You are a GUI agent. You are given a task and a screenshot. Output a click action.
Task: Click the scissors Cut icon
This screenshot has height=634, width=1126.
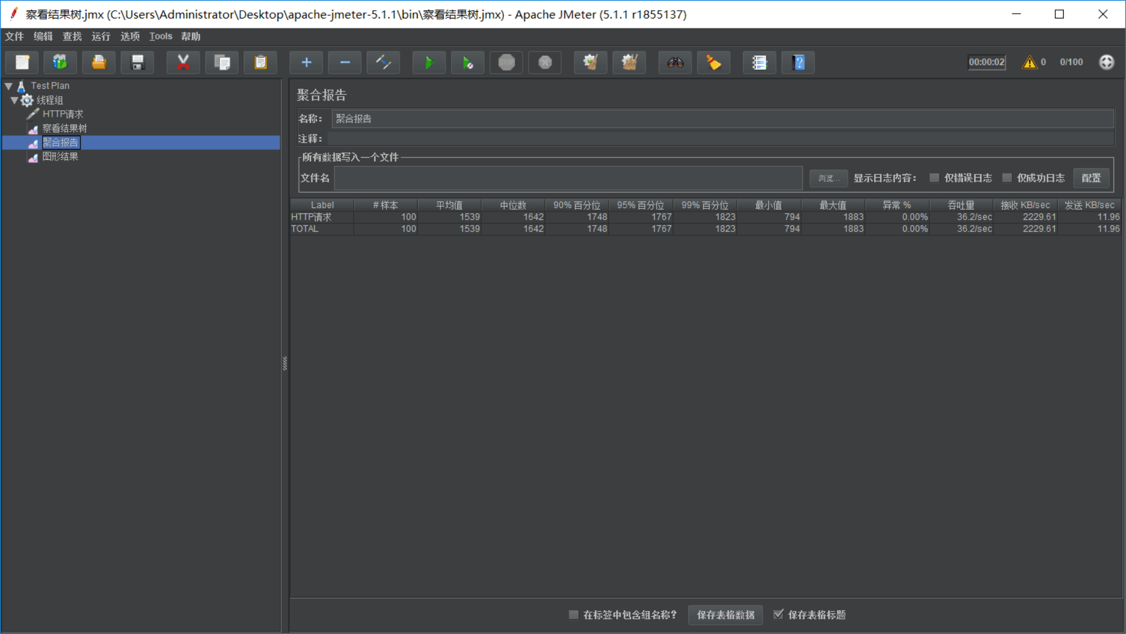(x=183, y=62)
